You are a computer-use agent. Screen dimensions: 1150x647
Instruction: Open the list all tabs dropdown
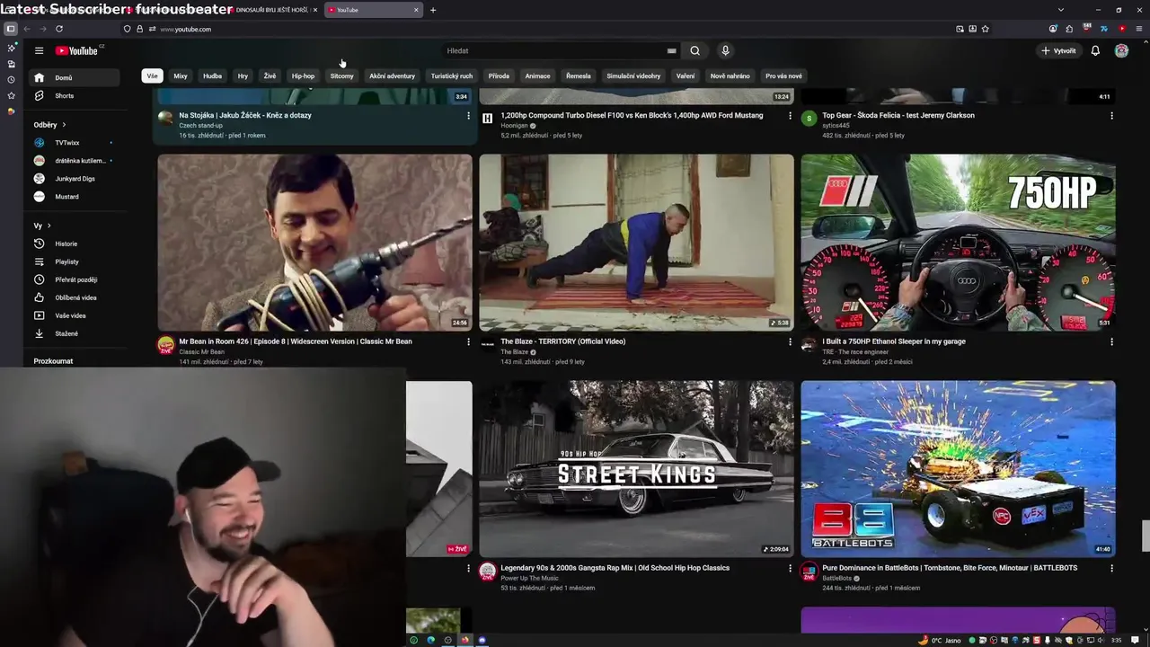(x=1060, y=10)
